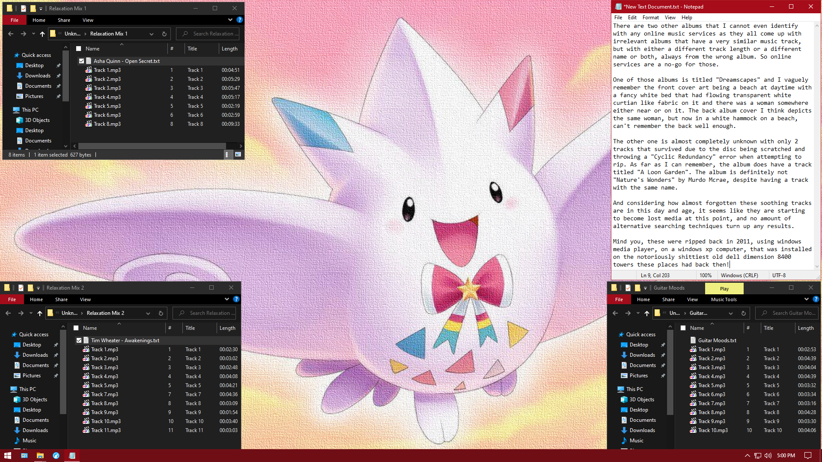Open File menu in Relaxation Mix 1
Viewport: 822px width, 462px height.
pyautogui.click(x=15, y=20)
